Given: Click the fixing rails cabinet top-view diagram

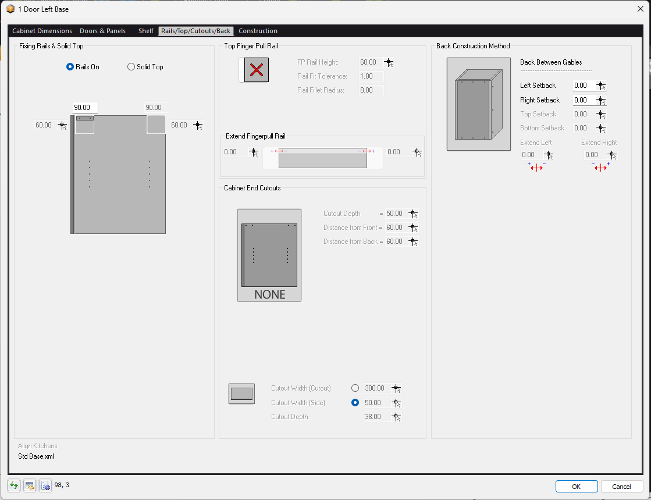Looking at the screenshot, I should click(118, 175).
